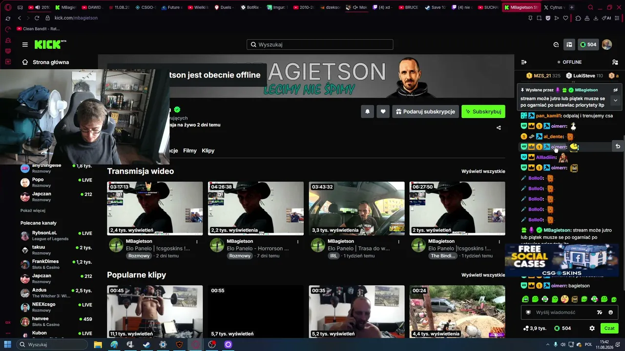The width and height of the screenshot is (625, 351).
Task: Click the IRL category tag
Action: 333,256
